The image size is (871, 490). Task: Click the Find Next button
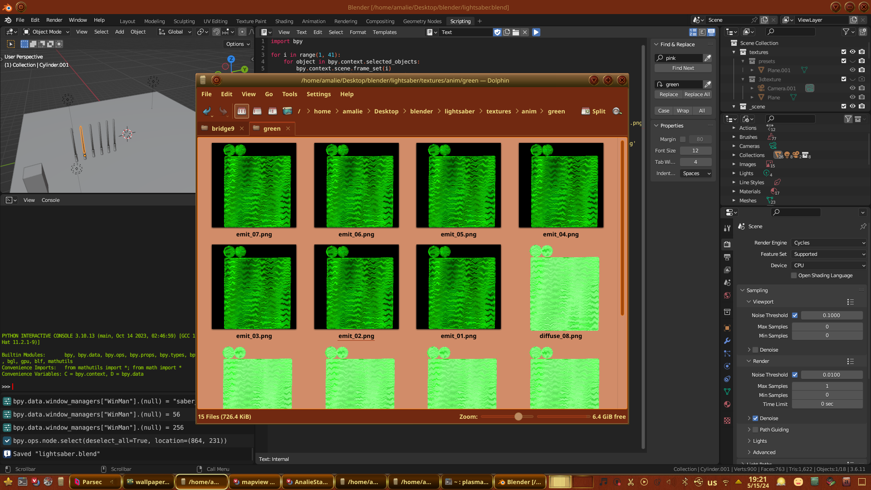683,68
